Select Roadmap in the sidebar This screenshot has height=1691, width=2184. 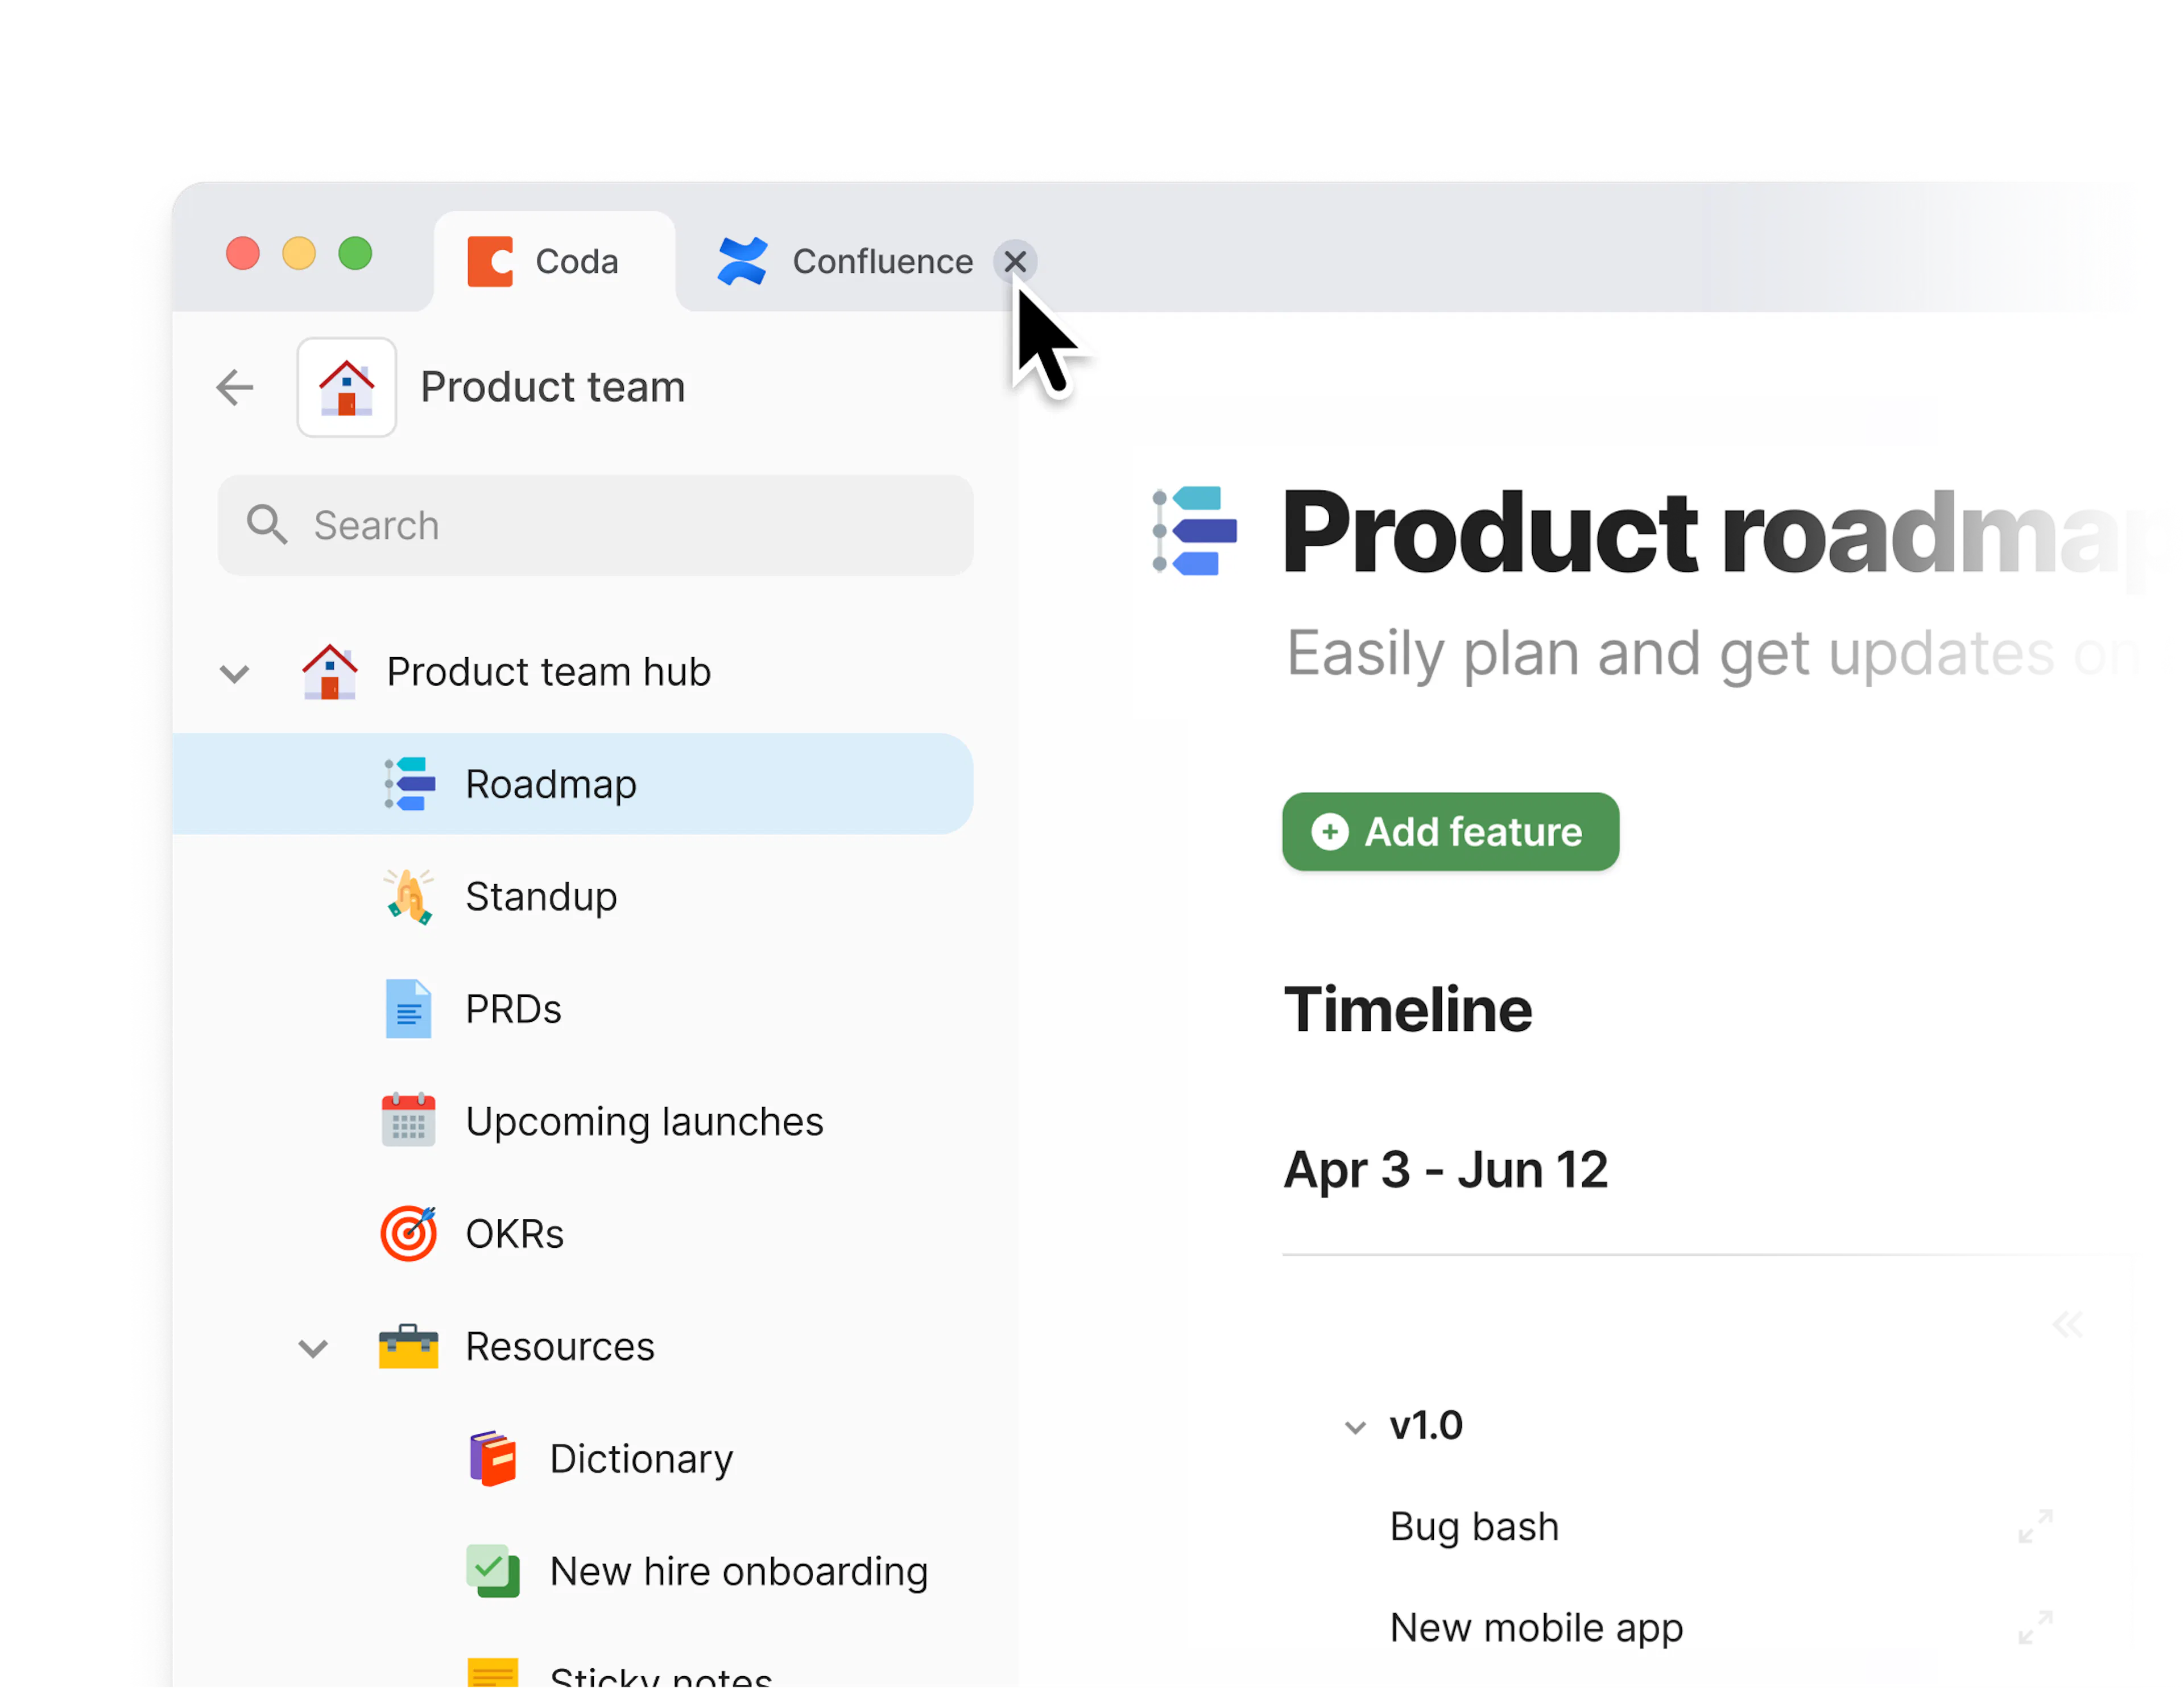pyautogui.click(x=572, y=783)
